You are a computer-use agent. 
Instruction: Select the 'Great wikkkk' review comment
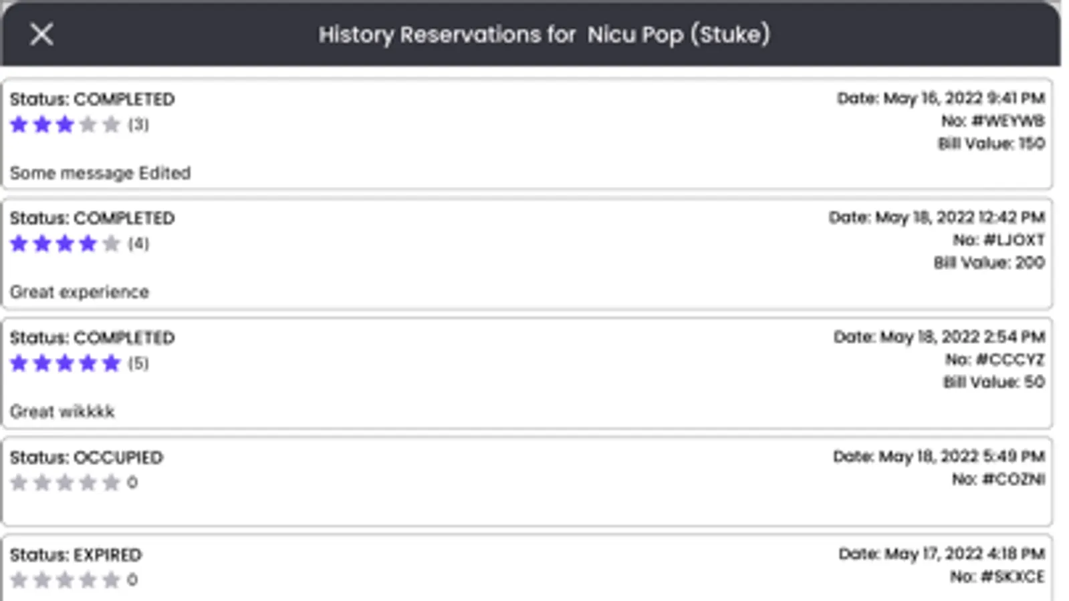(62, 411)
